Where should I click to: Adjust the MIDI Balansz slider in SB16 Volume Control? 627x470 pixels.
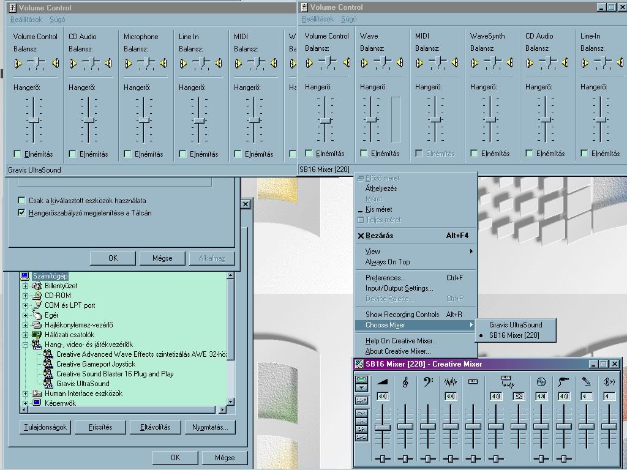click(x=437, y=62)
